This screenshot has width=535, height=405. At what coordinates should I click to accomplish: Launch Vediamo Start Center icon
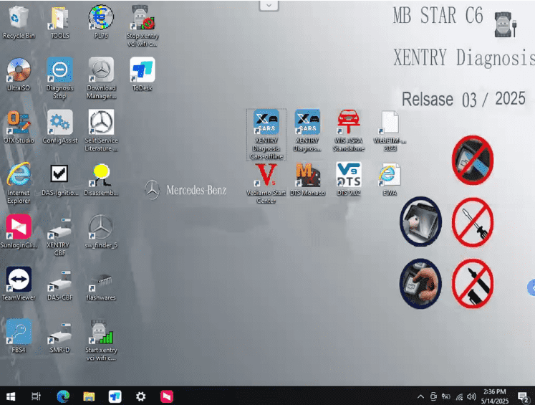(x=266, y=183)
